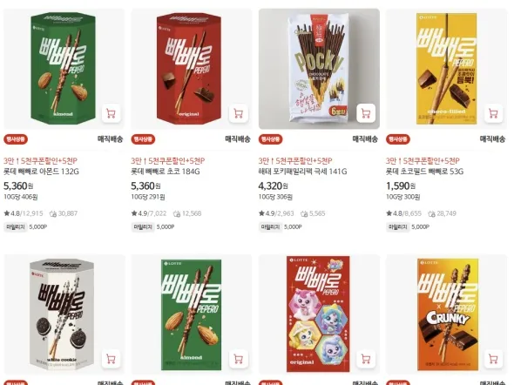Open 롯데 초코필드 빼빼로 53G link
The width and height of the screenshot is (514, 385).
pos(424,172)
